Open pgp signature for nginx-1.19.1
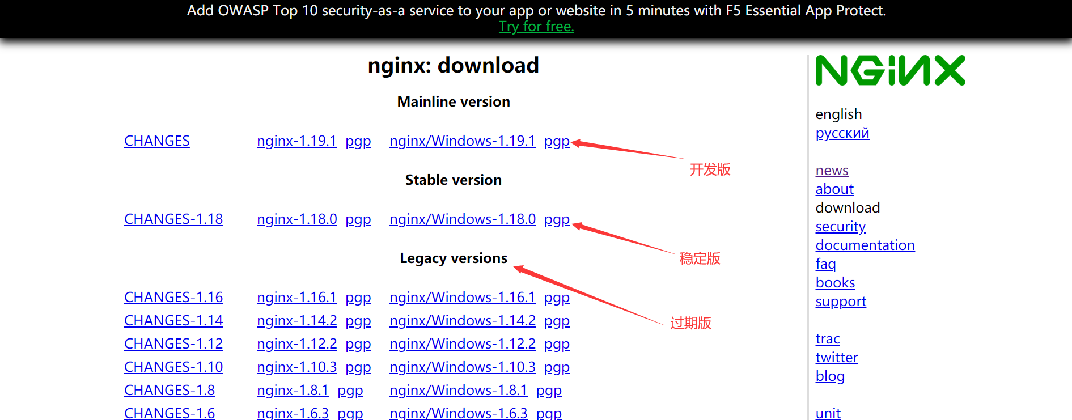This screenshot has height=420, width=1072. coord(358,142)
